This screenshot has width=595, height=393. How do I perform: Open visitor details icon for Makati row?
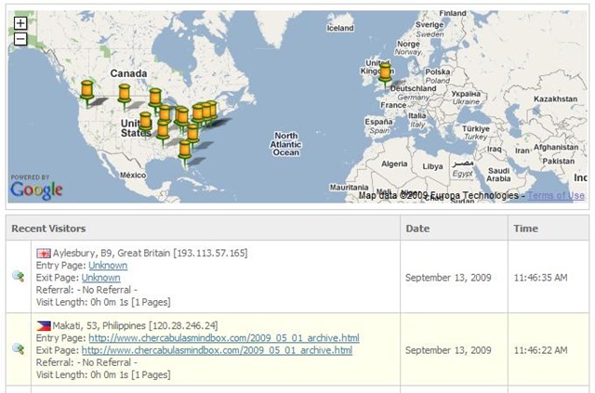tap(19, 348)
